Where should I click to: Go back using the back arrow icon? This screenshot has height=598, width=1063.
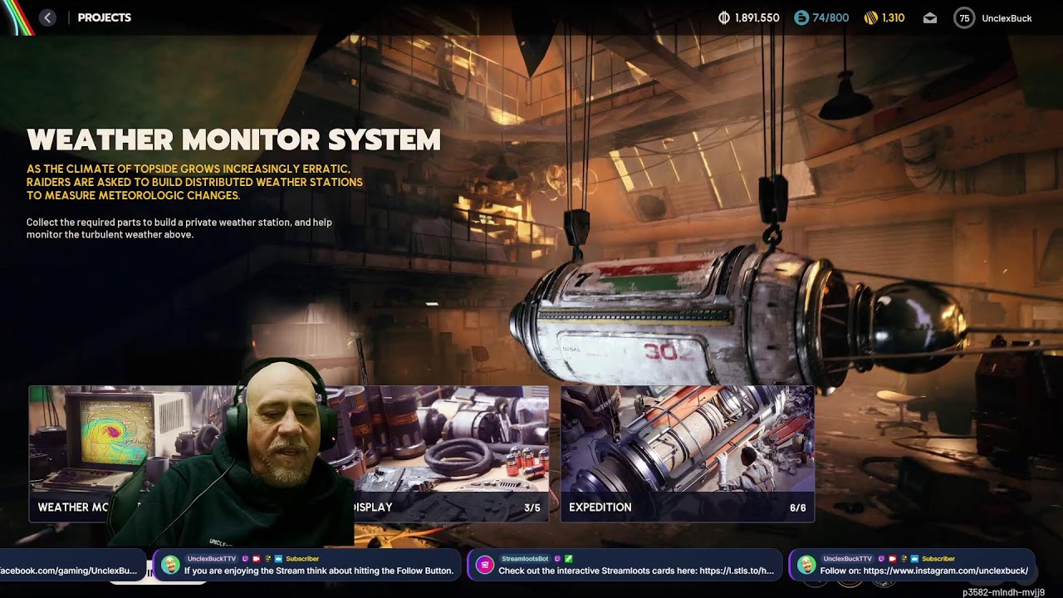click(x=47, y=17)
